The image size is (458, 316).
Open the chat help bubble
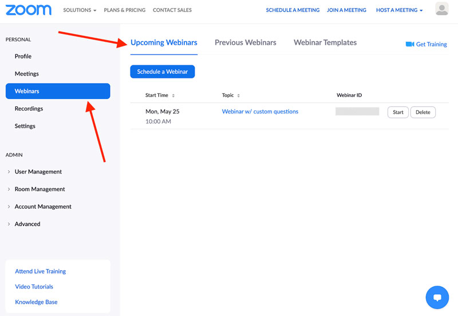[437, 297]
